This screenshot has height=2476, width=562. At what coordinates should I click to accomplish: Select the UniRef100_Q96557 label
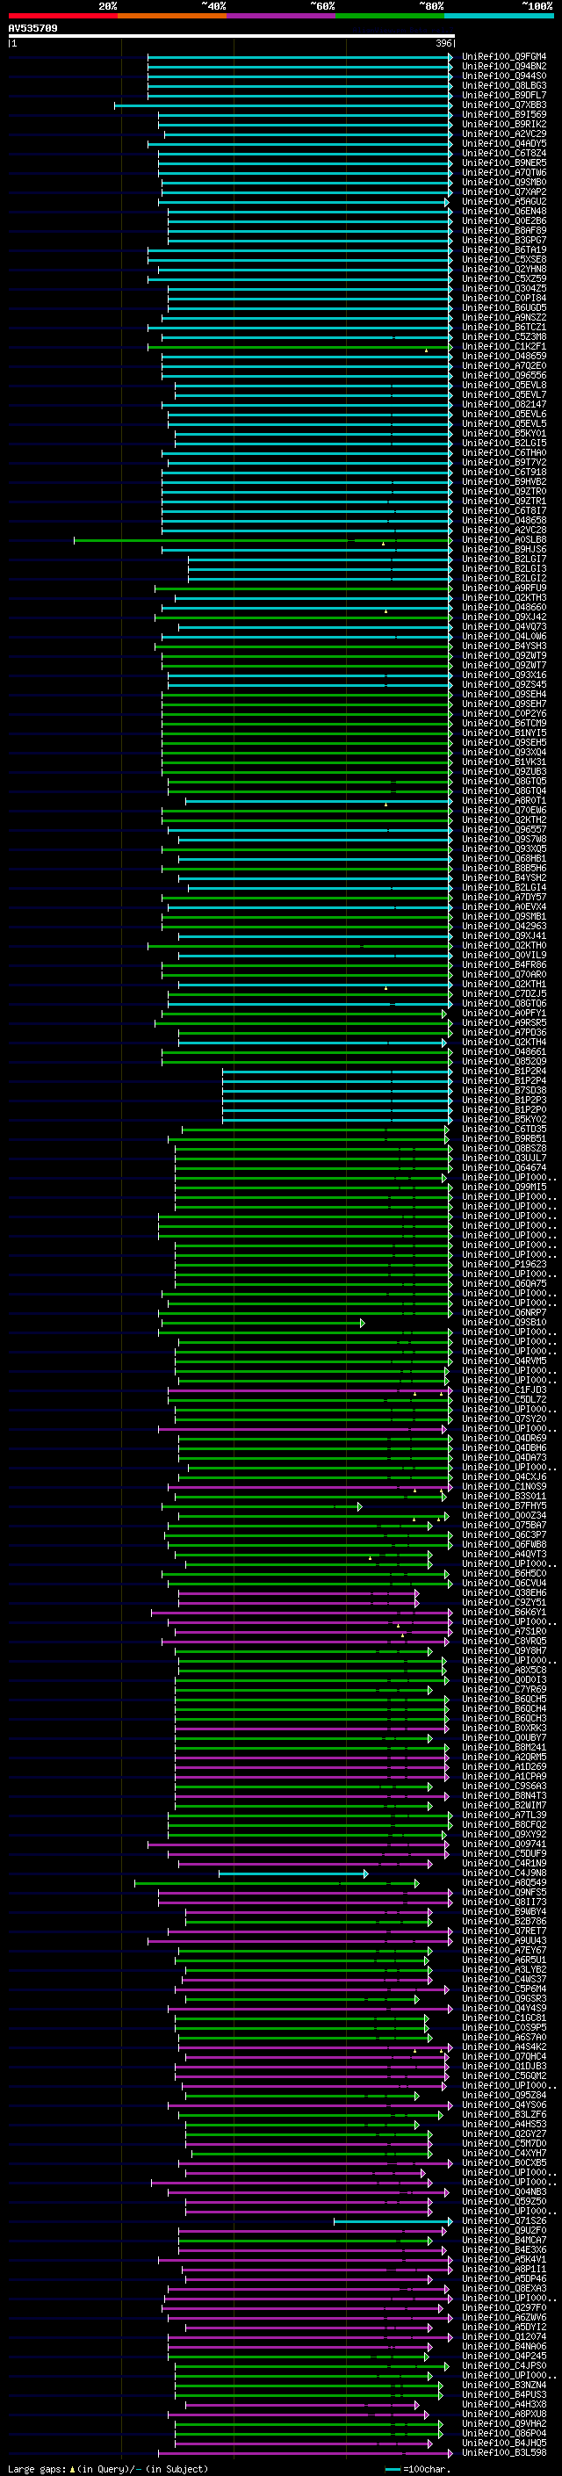coord(503,828)
